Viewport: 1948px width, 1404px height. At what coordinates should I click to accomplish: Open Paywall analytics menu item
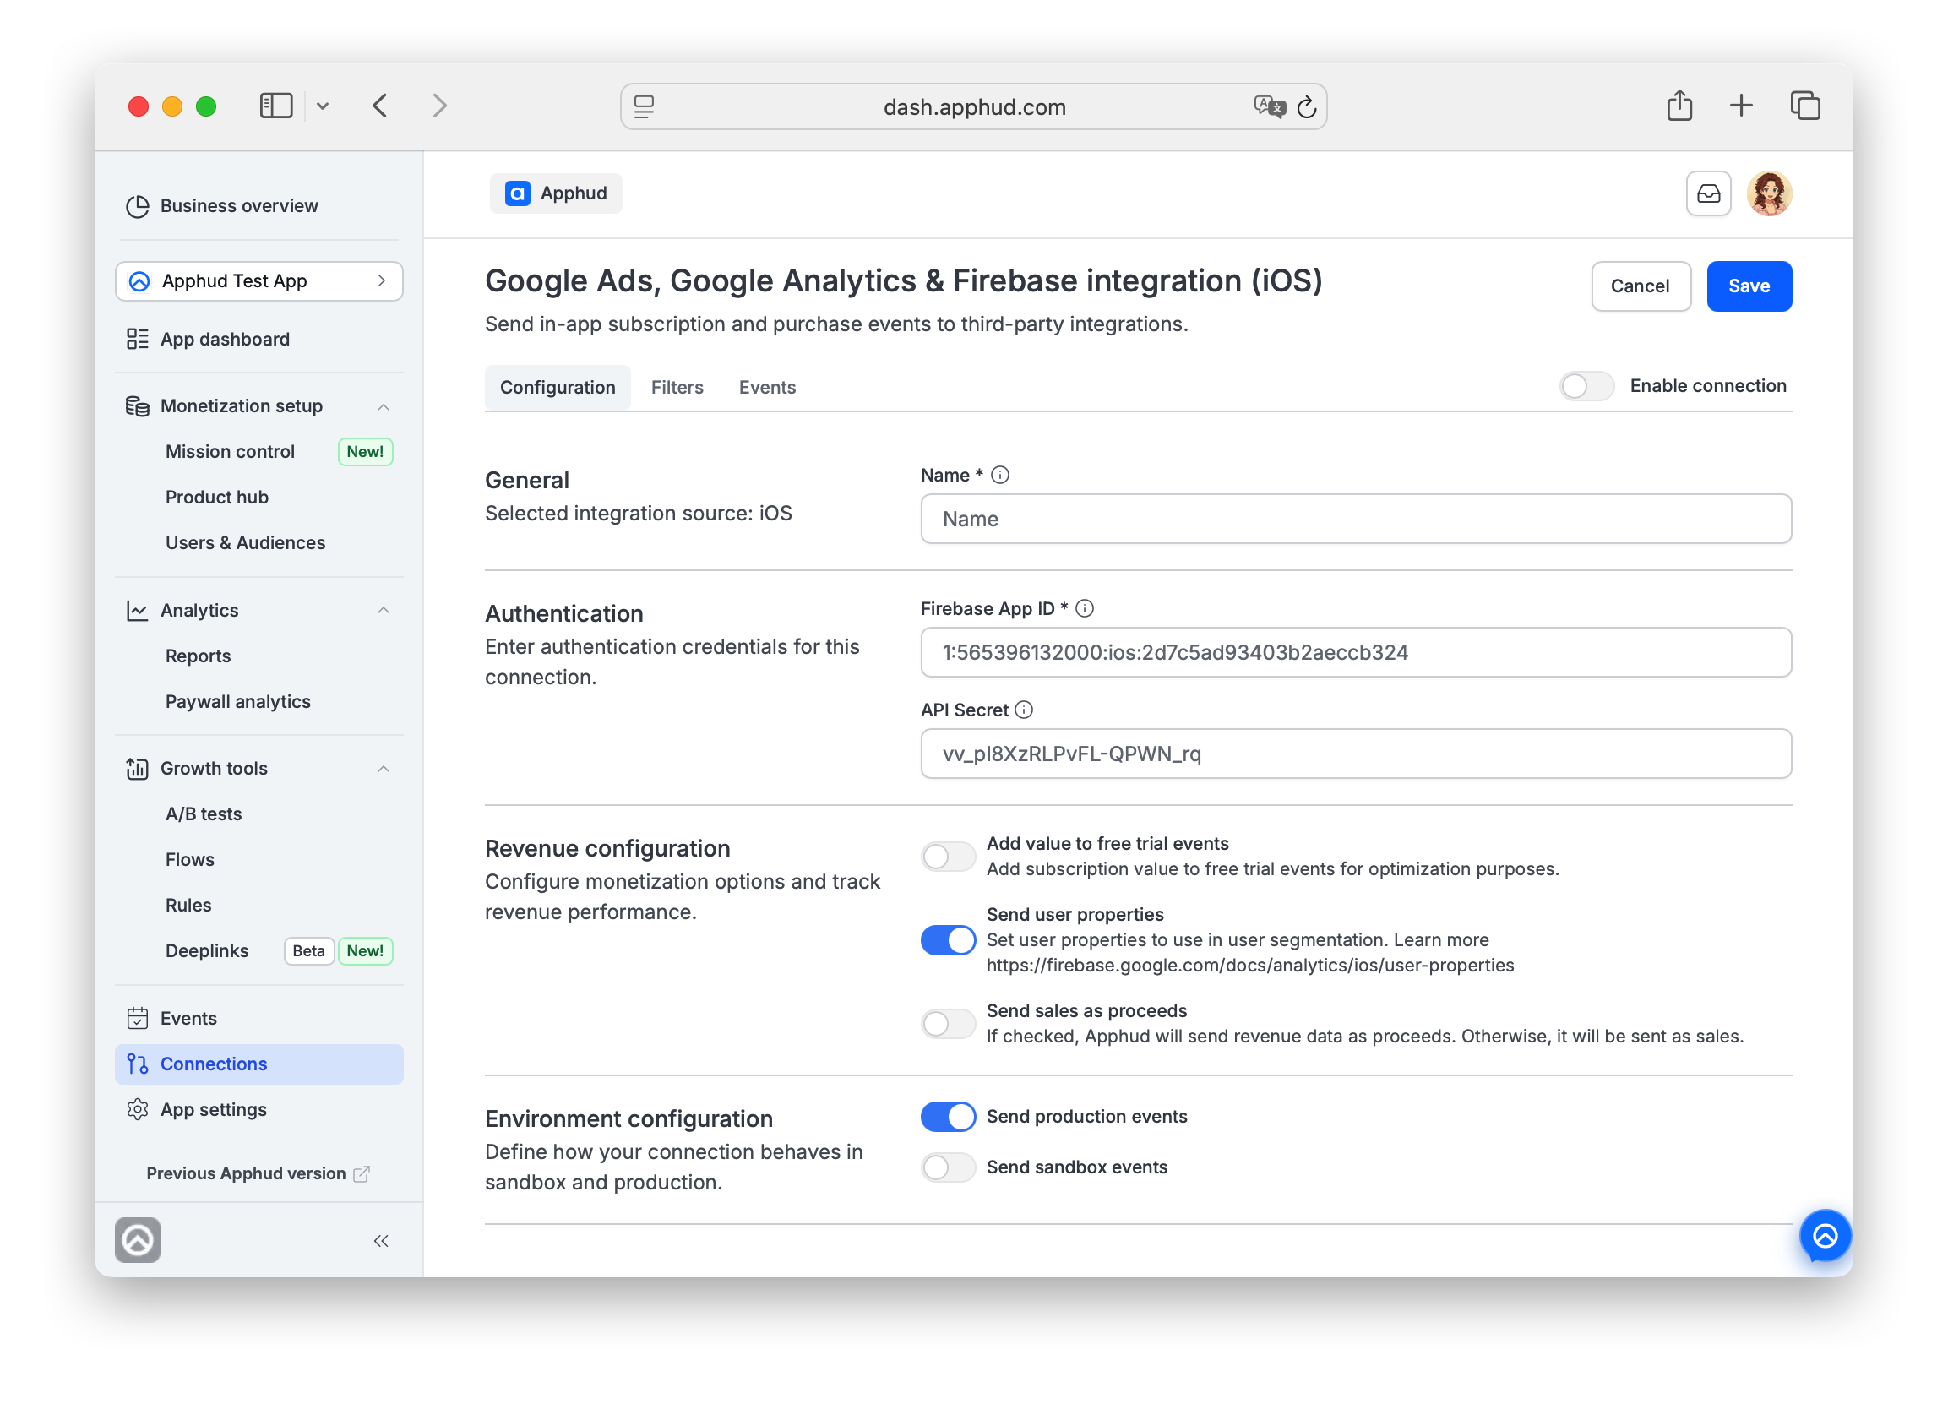point(238,701)
